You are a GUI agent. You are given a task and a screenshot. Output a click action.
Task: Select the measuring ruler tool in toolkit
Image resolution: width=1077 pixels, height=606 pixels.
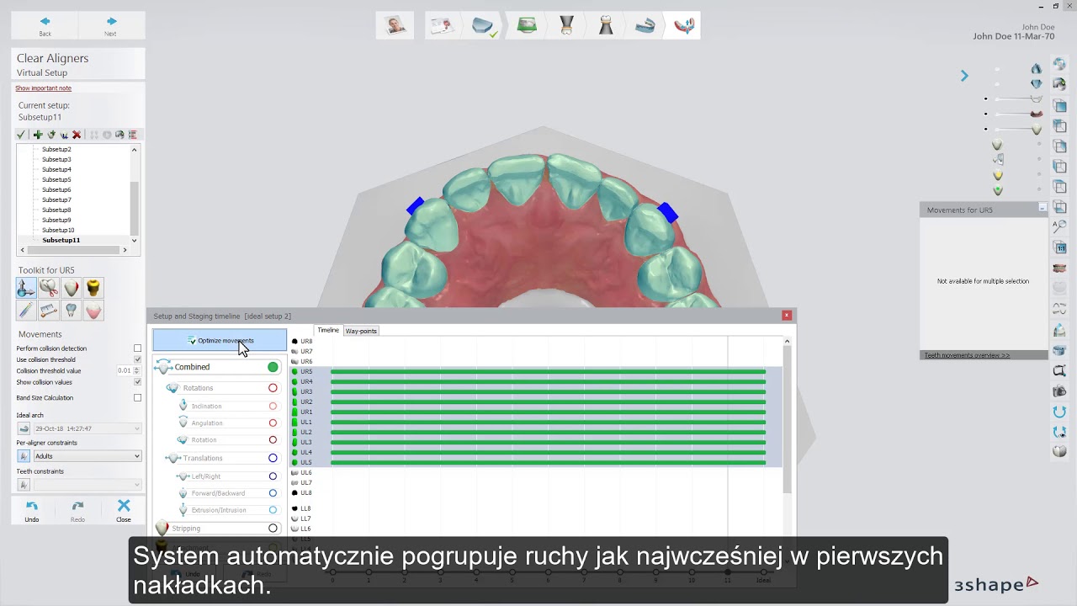pos(49,311)
